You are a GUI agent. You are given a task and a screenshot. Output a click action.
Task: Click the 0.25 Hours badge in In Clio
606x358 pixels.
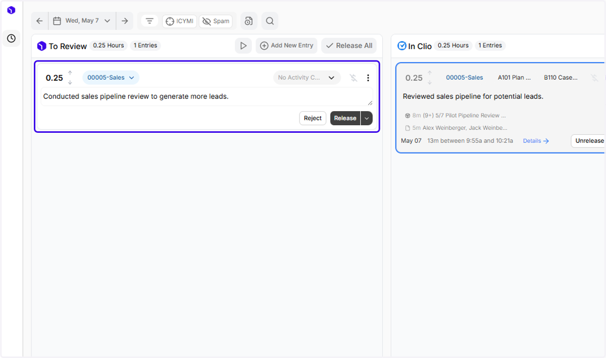tap(453, 45)
